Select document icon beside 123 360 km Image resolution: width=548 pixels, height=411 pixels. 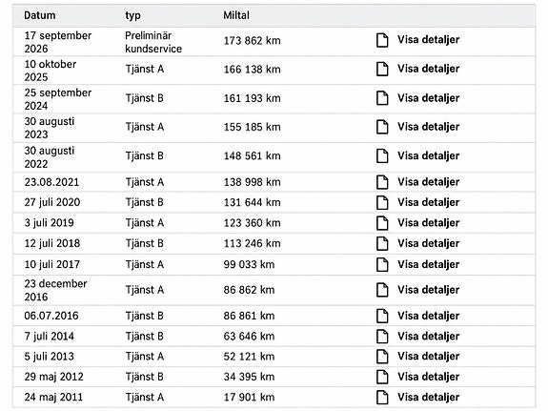click(382, 223)
